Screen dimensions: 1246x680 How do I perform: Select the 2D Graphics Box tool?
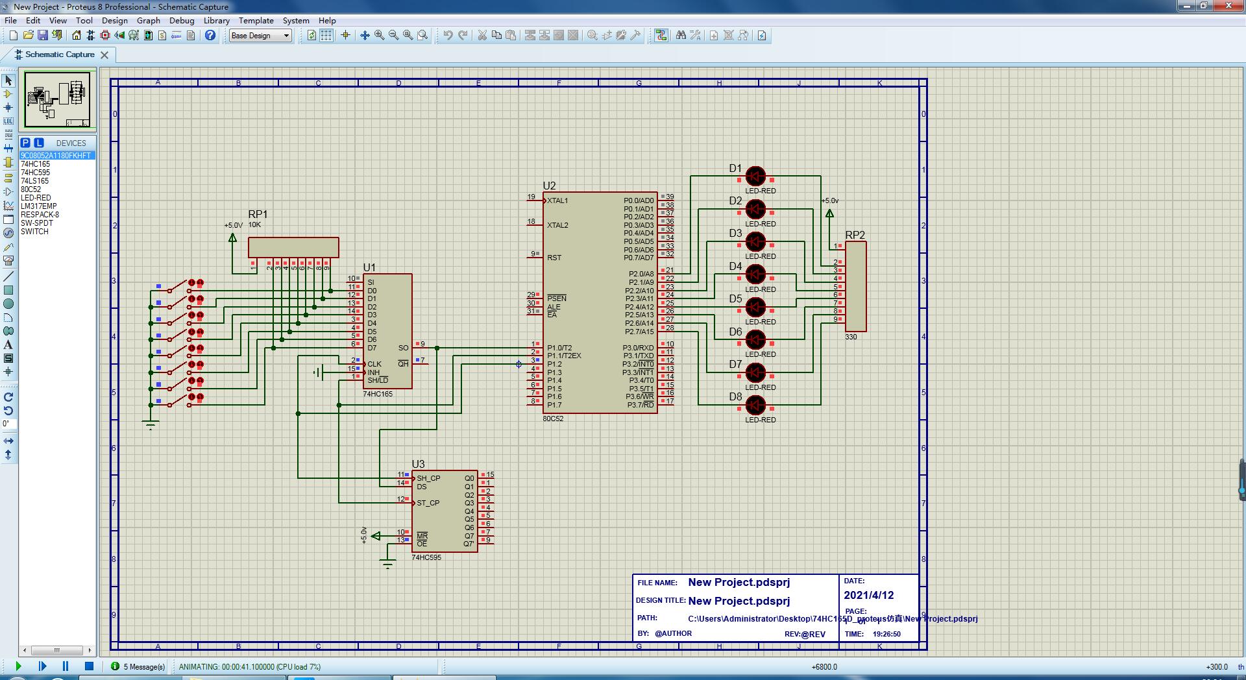coord(8,290)
